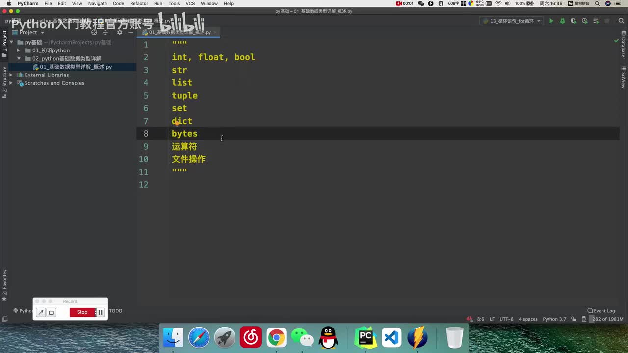Click the Stop process square in the toolbar
The image size is (628, 353).
tap(607, 21)
